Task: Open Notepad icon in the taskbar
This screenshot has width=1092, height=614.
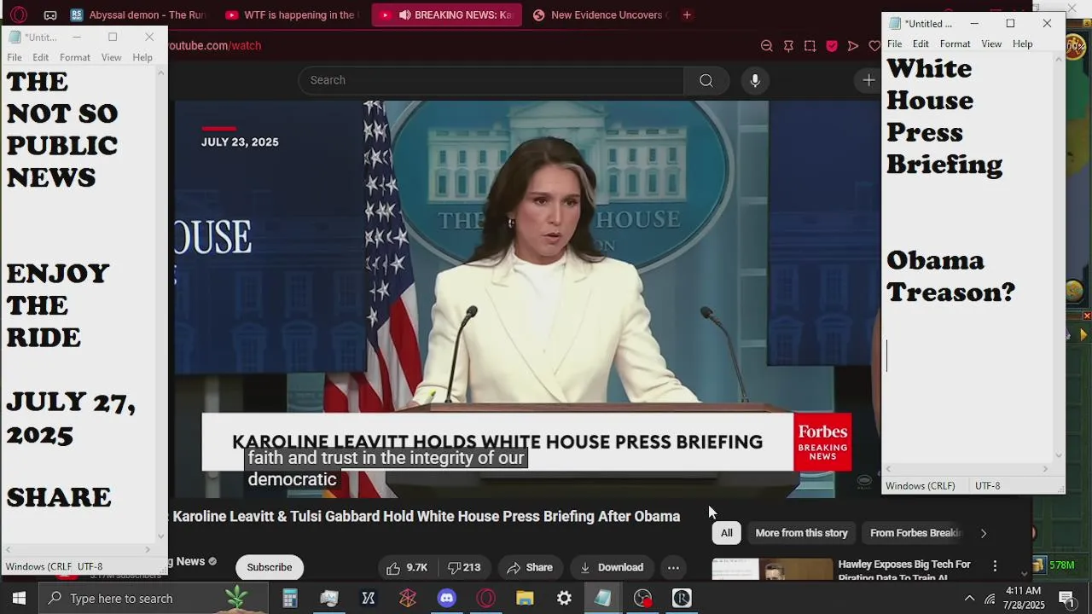Action: coord(603,598)
